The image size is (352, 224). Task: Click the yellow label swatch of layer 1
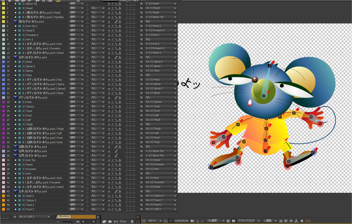pyautogui.click(x=4, y=4)
